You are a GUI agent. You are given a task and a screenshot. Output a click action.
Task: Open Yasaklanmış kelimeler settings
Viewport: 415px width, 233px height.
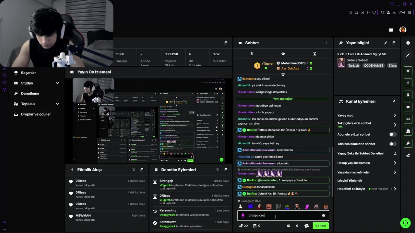click(367, 172)
